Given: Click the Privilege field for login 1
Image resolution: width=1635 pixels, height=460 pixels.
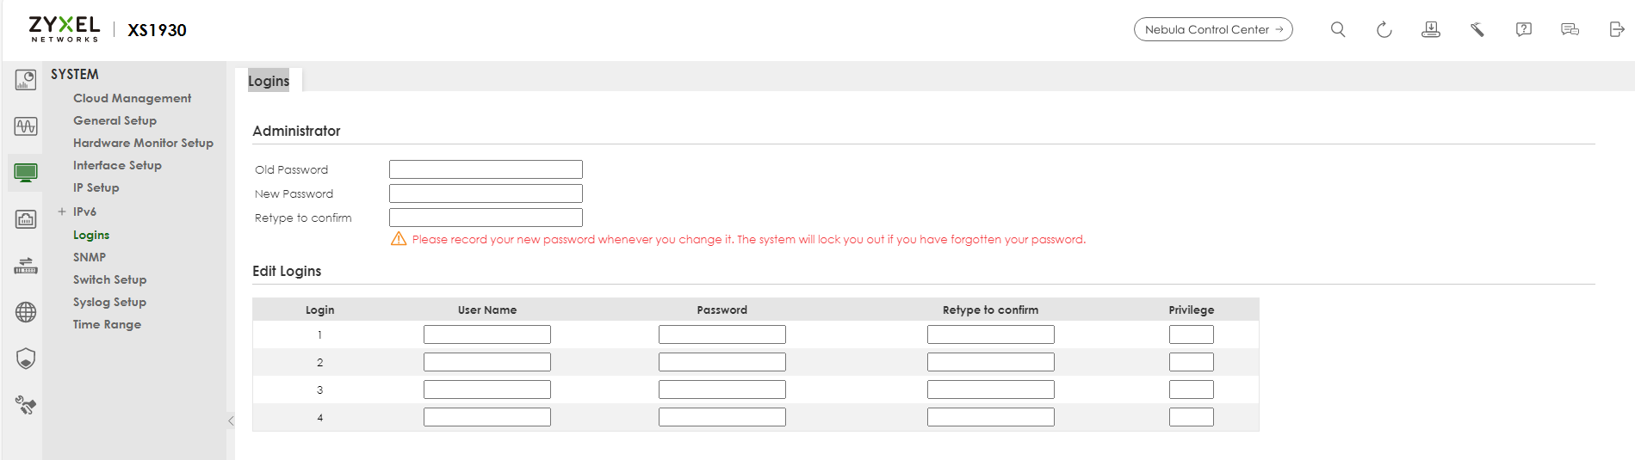Looking at the screenshot, I should click(x=1191, y=334).
